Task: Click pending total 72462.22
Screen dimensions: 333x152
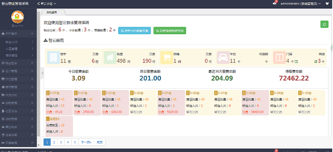Action: tap(294, 78)
